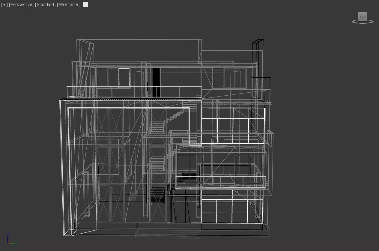Open the Perspective viewport label menu
This screenshot has height=251, width=379.
point(22,4)
